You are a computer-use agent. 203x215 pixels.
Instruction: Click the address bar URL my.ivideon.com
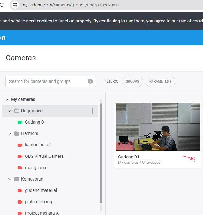coord(70,5)
